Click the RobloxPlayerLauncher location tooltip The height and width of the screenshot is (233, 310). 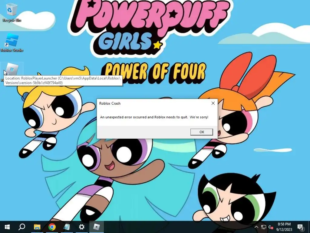[x=63, y=80]
